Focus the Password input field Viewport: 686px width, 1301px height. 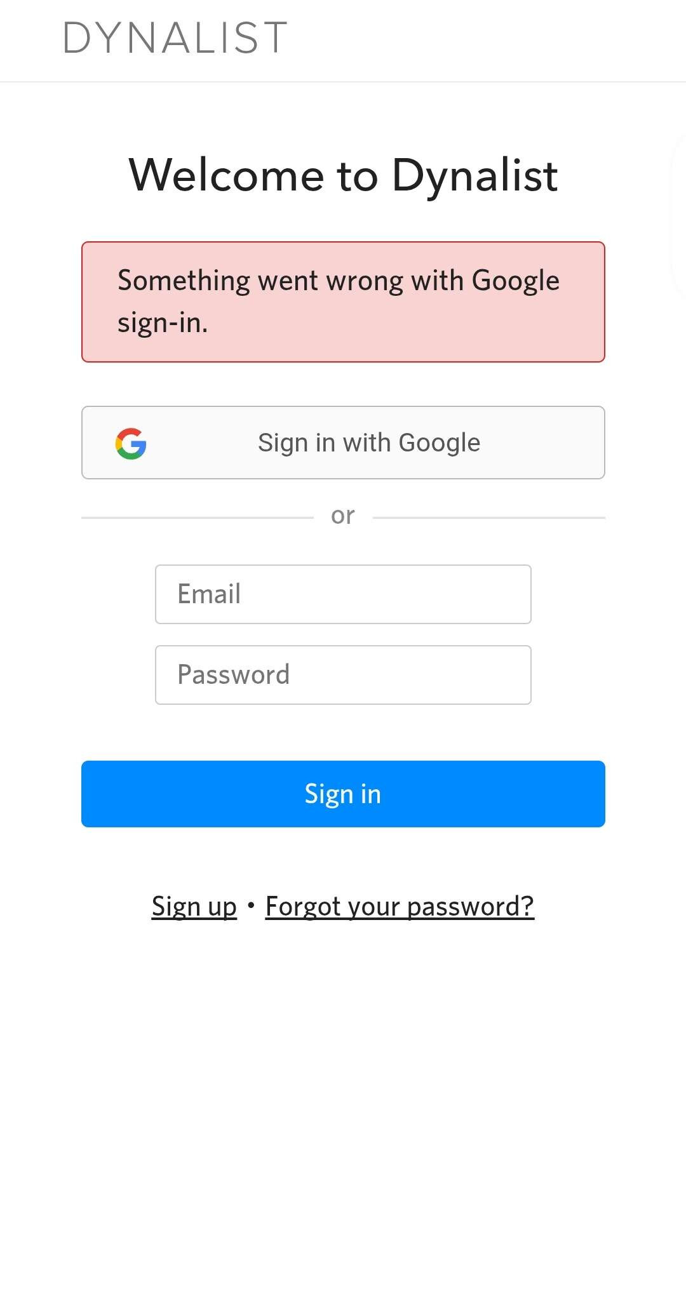(x=343, y=675)
